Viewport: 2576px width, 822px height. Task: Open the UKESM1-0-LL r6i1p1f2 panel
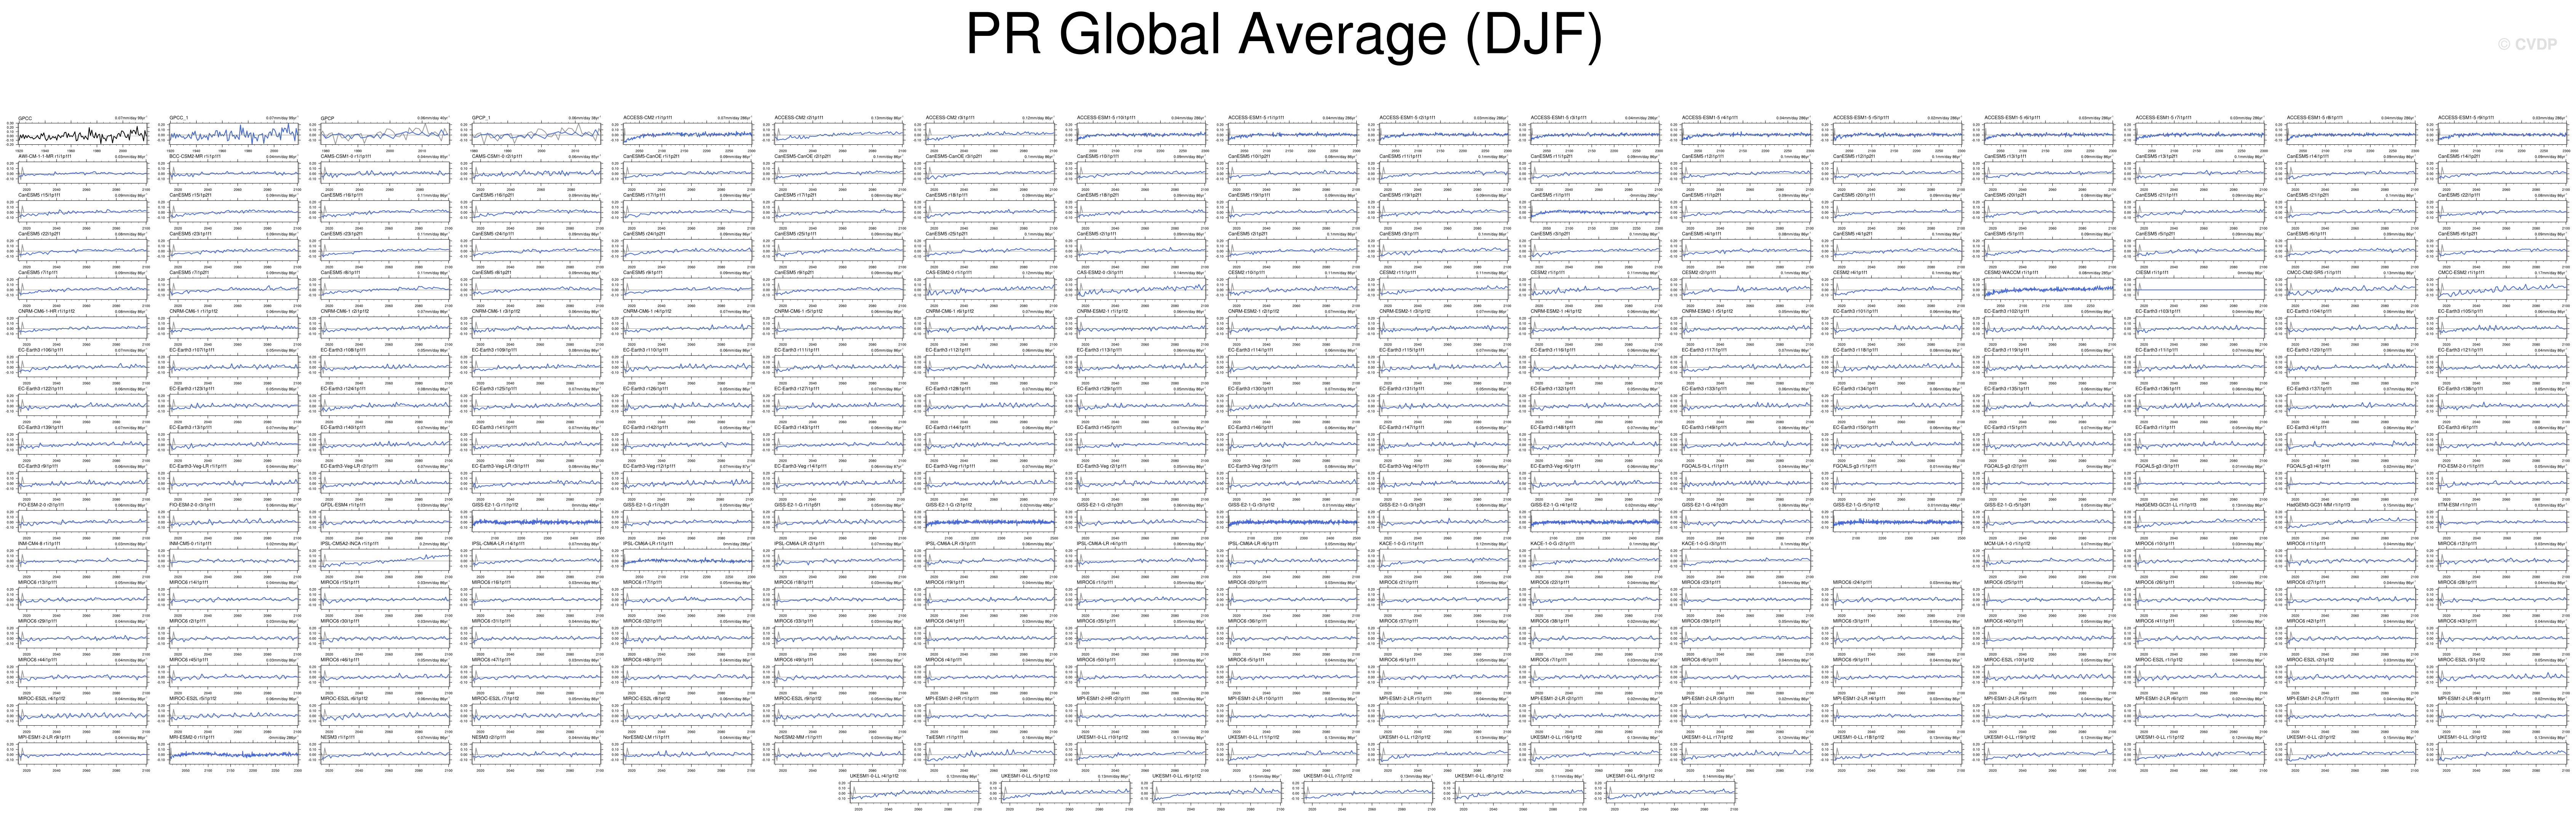pyautogui.click(x=1217, y=792)
